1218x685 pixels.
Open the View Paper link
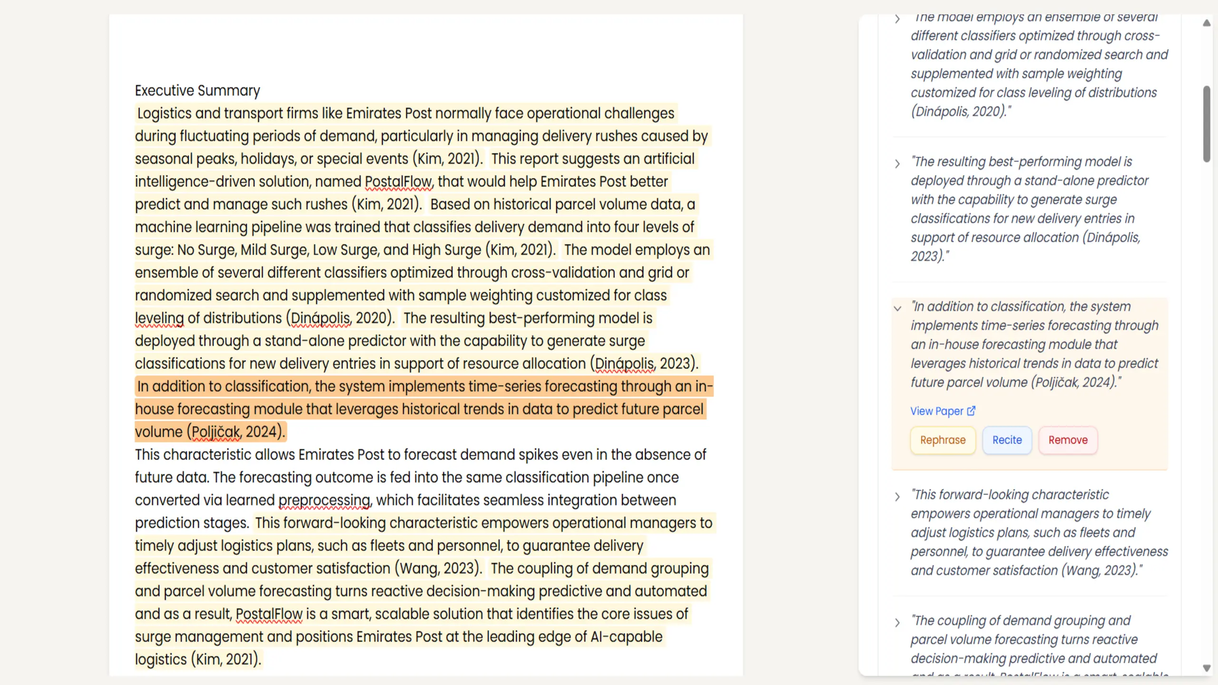pos(936,411)
